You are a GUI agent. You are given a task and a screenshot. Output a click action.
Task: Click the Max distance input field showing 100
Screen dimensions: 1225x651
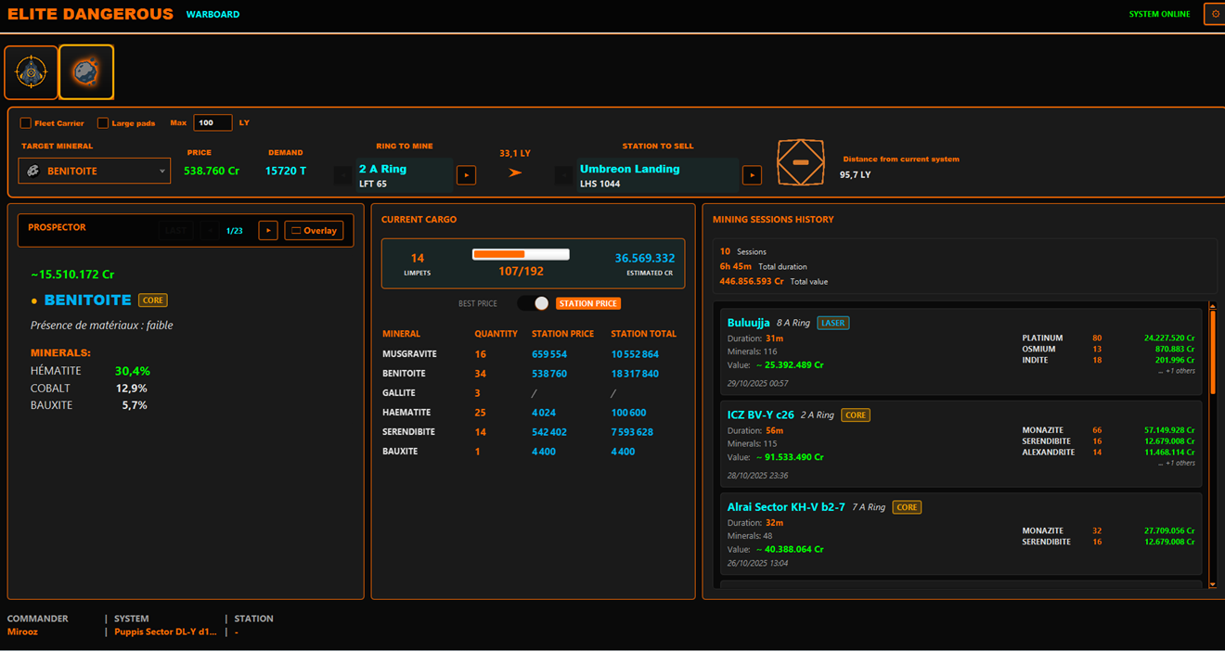[x=213, y=122]
